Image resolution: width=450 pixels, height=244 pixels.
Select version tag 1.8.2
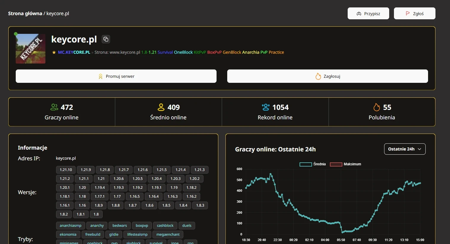[64, 214]
